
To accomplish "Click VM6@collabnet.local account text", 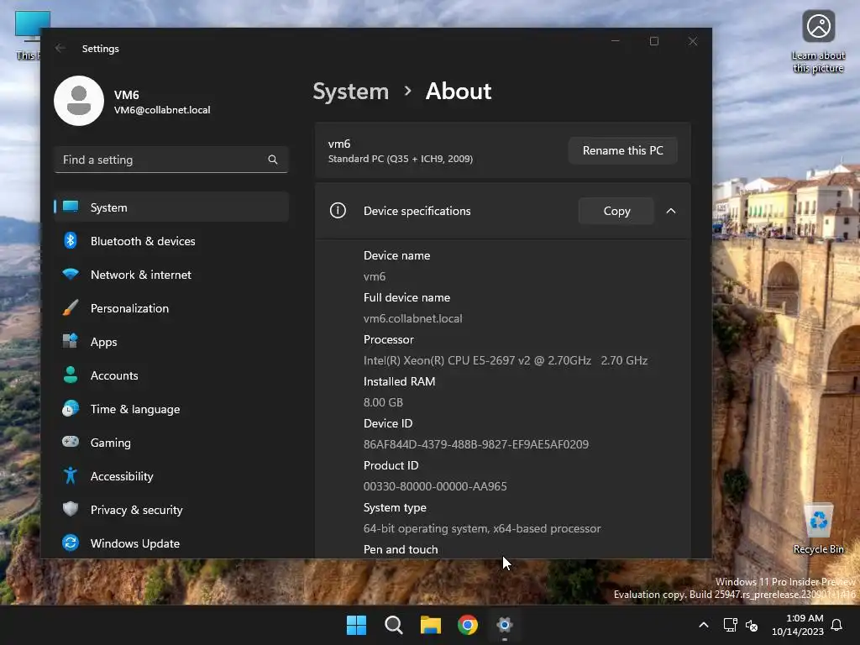I will [x=162, y=110].
